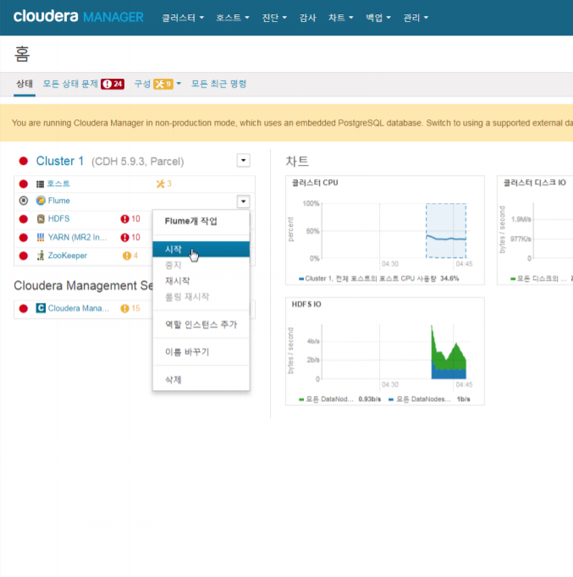Click the 클러스터 디스크 IO chart title
The width and height of the screenshot is (573, 577).
(x=534, y=183)
